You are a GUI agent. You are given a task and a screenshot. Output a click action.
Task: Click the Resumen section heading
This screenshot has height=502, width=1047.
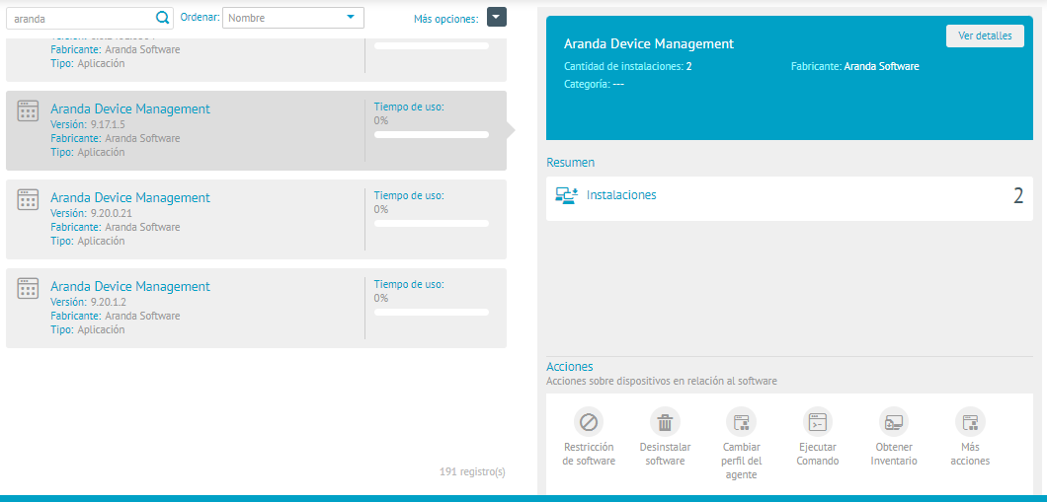tap(570, 162)
